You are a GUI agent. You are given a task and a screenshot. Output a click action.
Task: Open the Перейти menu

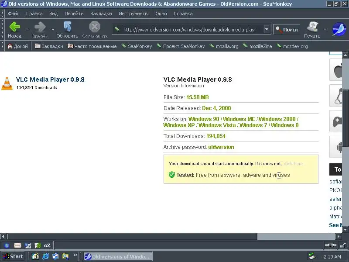click(x=74, y=14)
